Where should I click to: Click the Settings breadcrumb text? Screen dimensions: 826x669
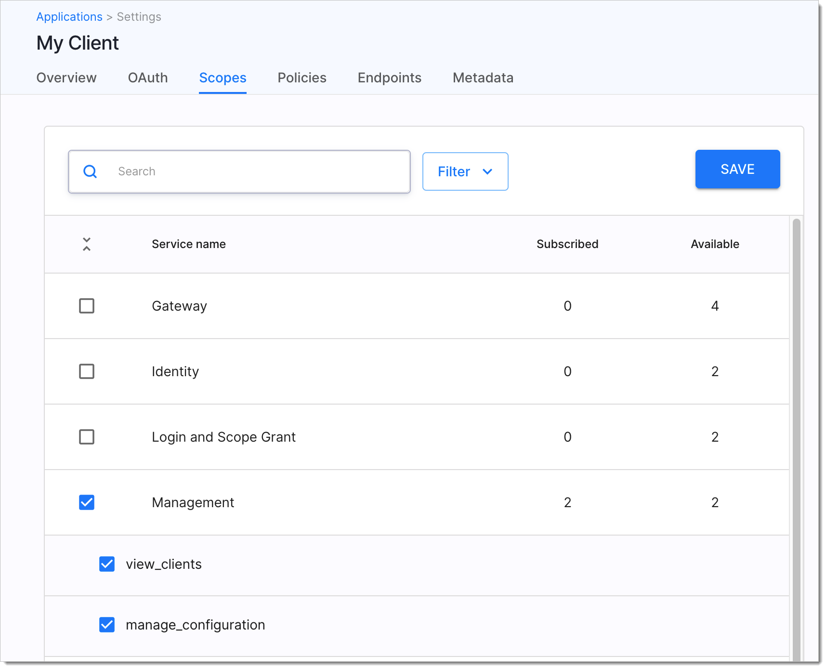[x=139, y=17]
